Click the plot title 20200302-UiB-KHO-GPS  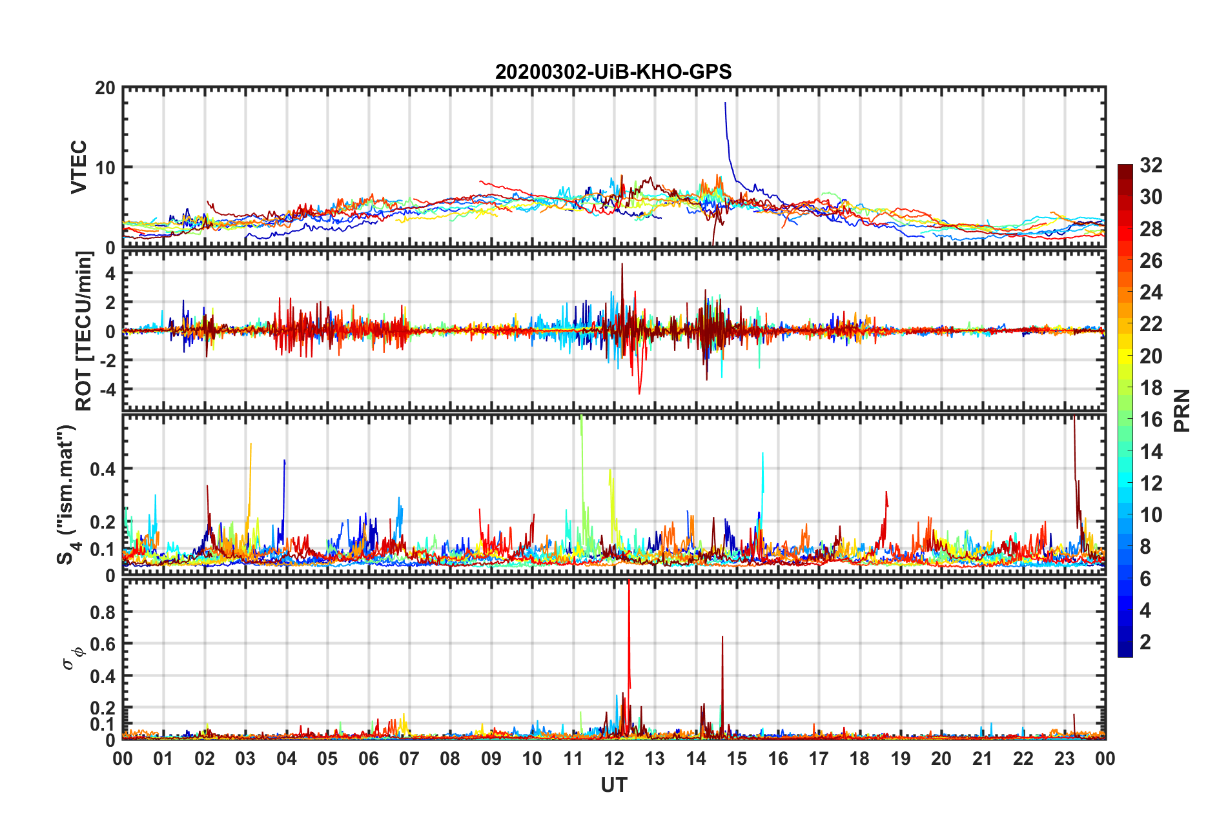(x=613, y=72)
